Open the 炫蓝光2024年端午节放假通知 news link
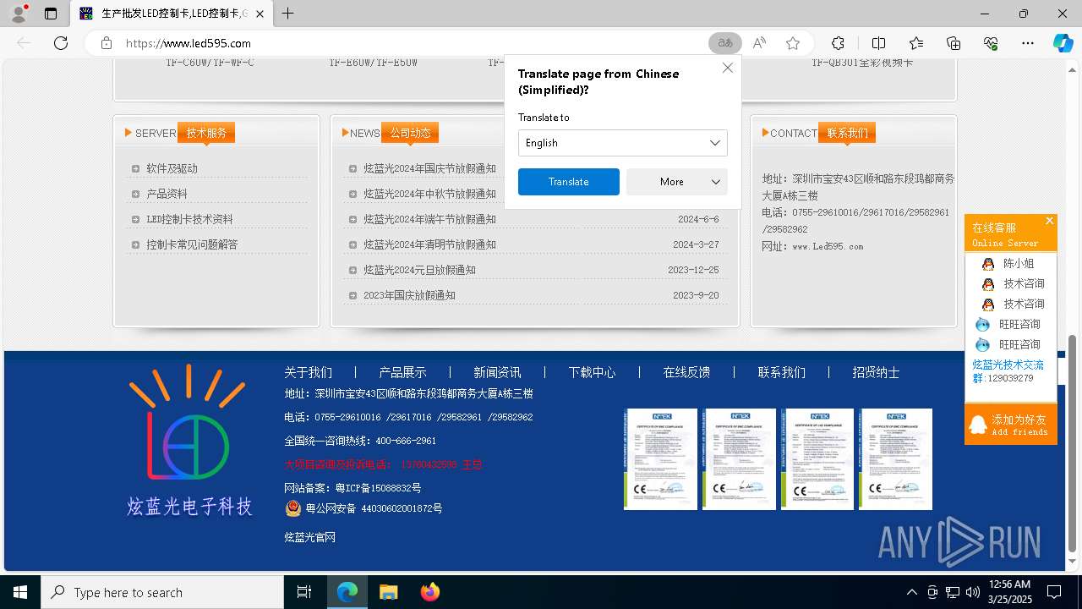The height and width of the screenshot is (609, 1082). [x=429, y=219]
